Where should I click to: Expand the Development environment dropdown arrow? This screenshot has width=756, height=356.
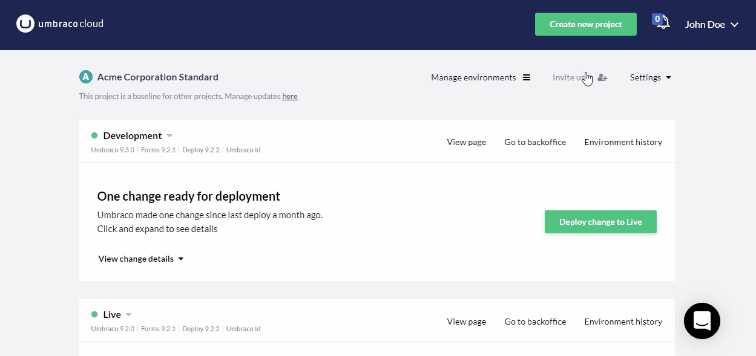pyautogui.click(x=169, y=136)
